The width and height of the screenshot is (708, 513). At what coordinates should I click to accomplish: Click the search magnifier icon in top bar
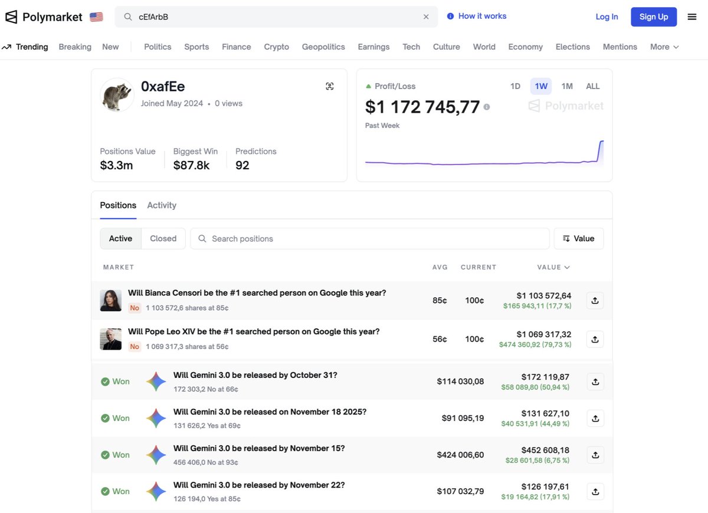tap(128, 17)
